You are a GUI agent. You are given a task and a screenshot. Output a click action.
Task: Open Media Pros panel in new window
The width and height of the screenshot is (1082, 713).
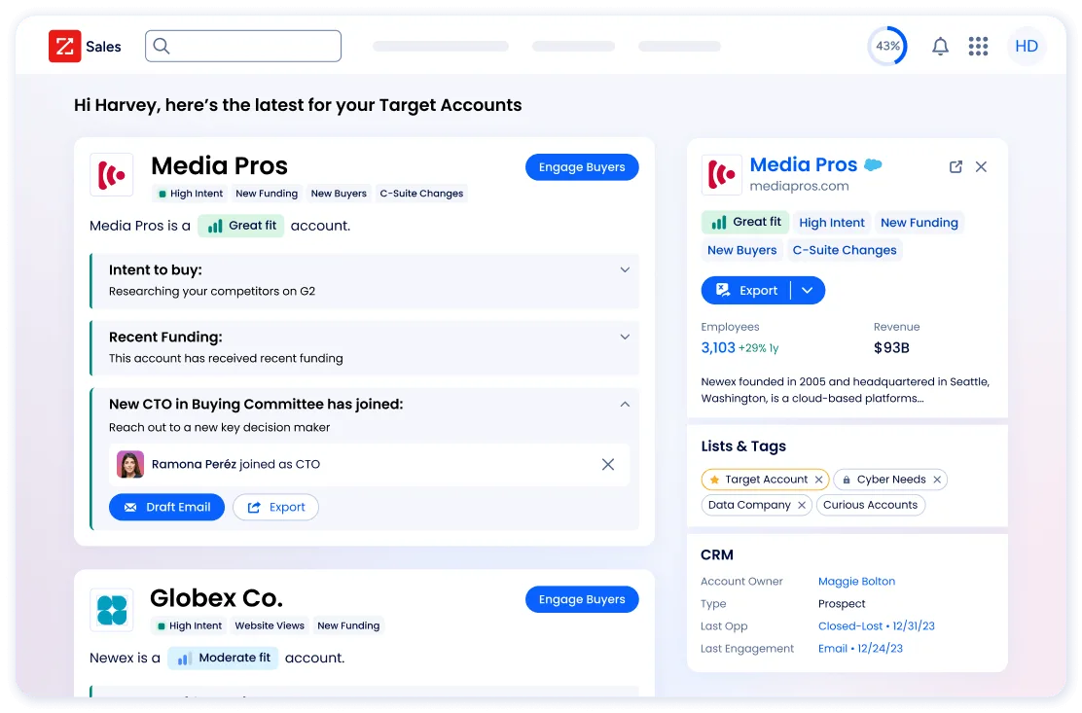click(956, 167)
